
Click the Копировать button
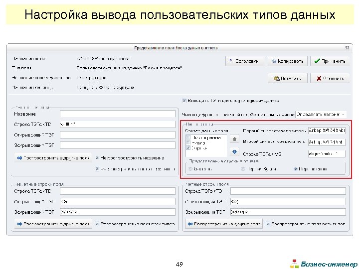point(288,61)
